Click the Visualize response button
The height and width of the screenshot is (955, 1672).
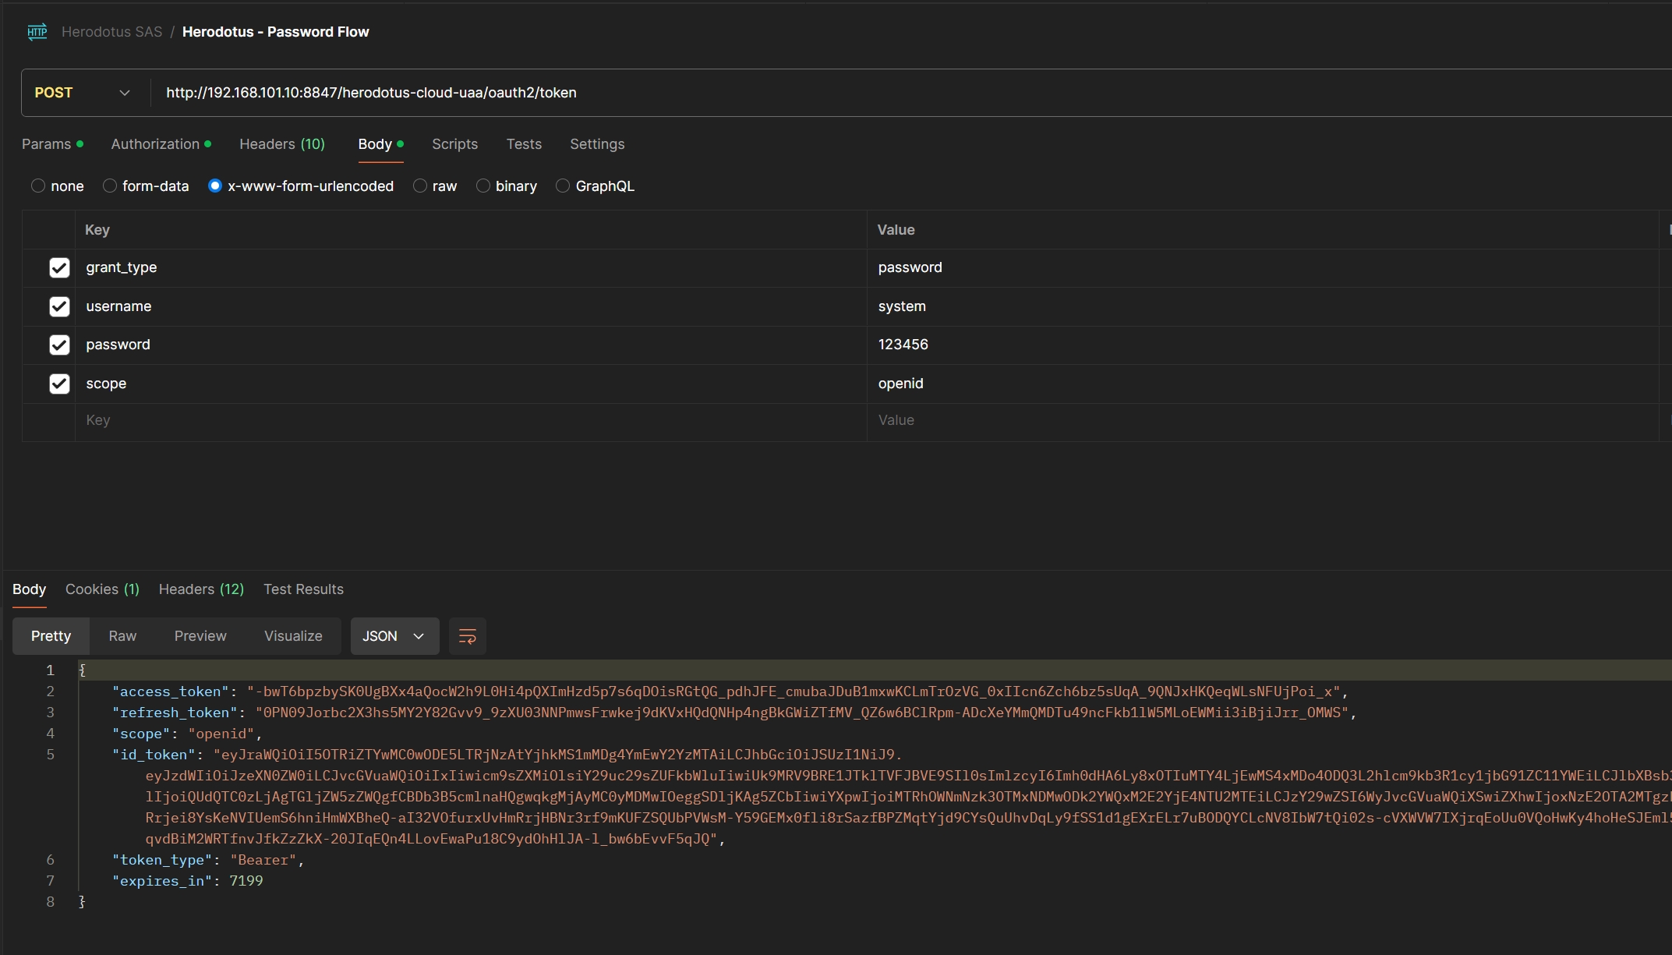(x=293, y=636)
